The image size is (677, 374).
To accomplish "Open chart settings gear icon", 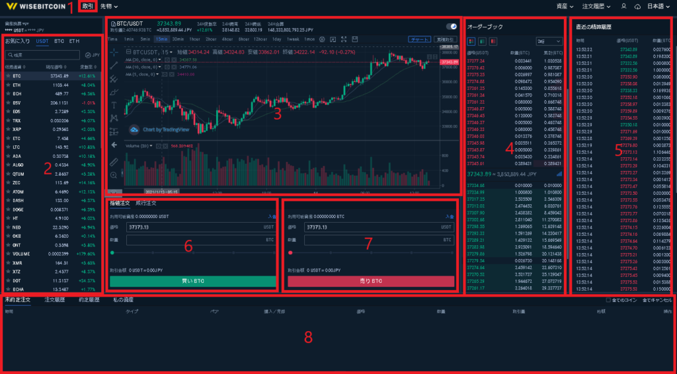I will click(x=322, y=39).
